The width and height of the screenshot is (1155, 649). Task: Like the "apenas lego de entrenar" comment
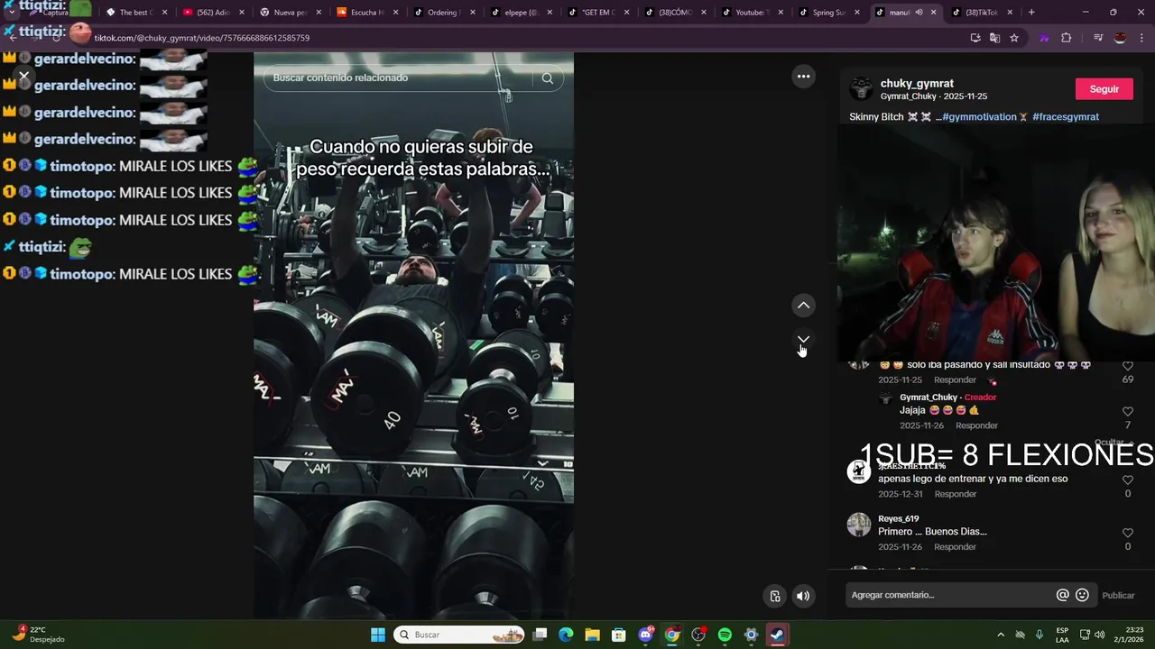click(x=1128, y=480)
